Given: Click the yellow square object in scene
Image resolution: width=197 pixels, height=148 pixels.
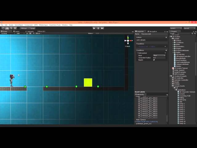Looking at the screenshot, I should click(88, 82).
